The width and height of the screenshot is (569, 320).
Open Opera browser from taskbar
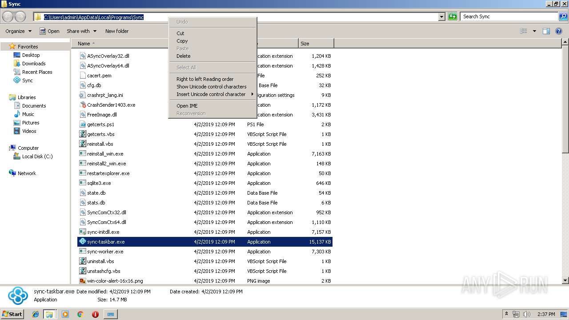(95, 314)
